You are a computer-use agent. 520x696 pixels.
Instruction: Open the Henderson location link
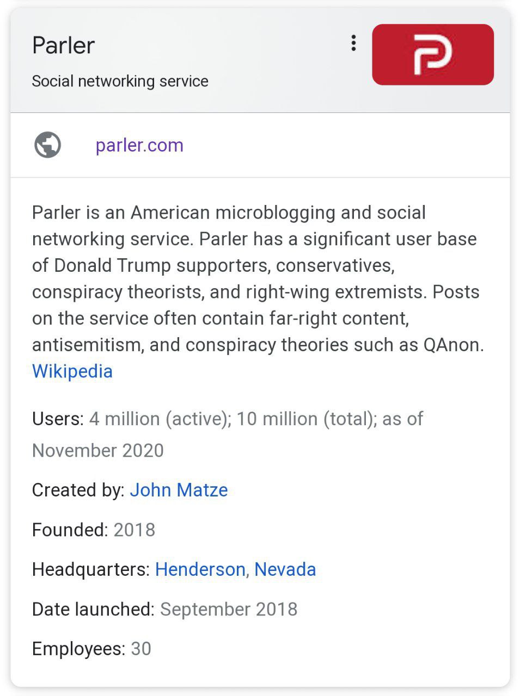point(200,569)
